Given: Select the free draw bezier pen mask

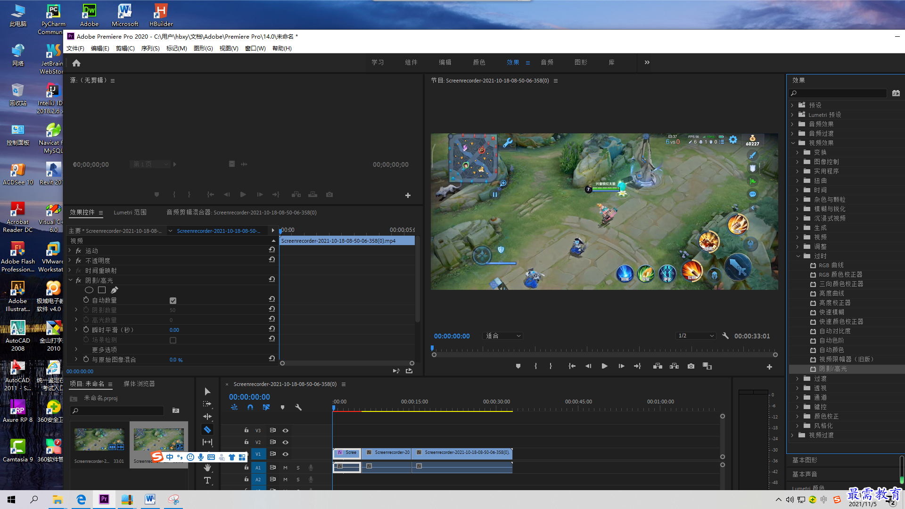Looking at the screenshot, I should (115, 290).
